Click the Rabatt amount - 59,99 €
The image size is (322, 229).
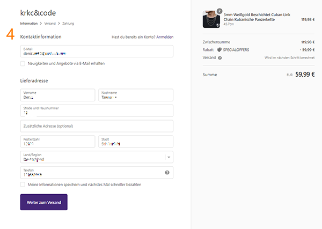coord(307,50)
